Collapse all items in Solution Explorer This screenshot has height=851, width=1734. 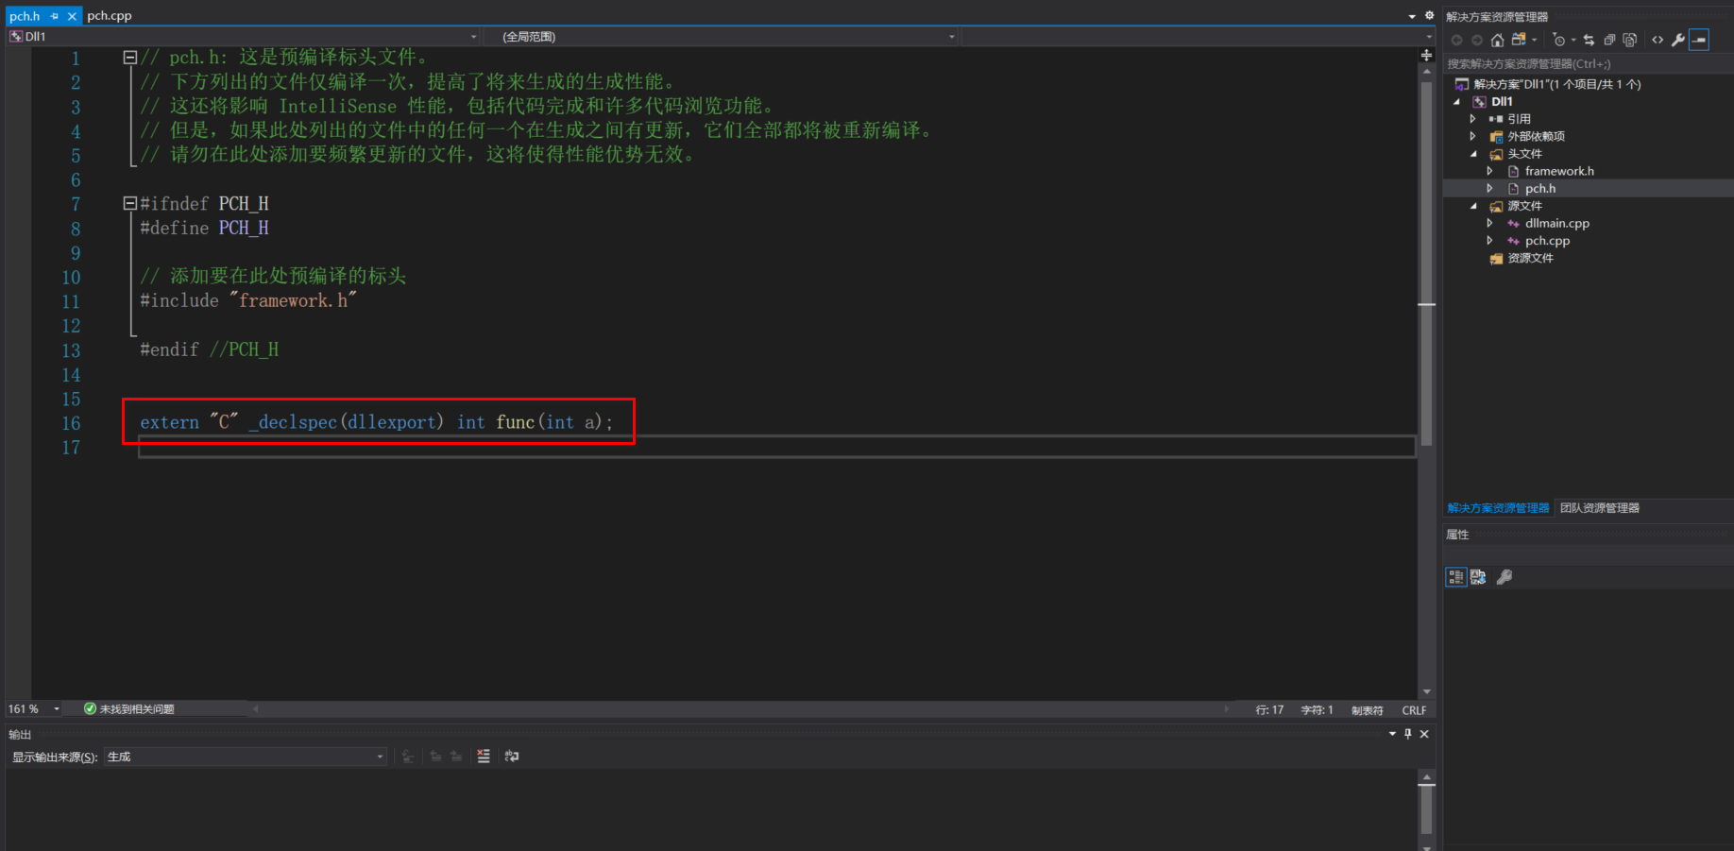pos(1609,40)
